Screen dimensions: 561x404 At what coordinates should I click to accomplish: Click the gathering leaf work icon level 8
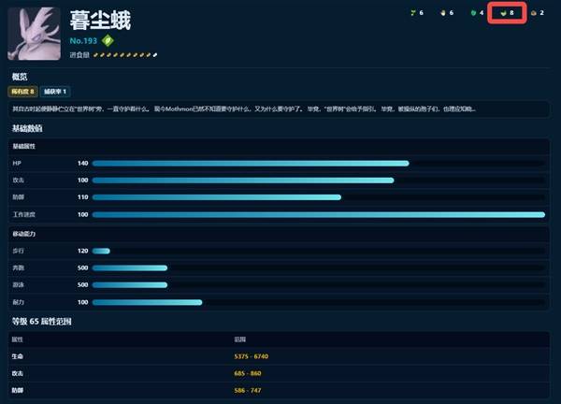tap(503, 13)
